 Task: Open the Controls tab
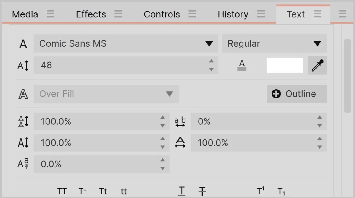pyautogui.click(x=162, y=14)
